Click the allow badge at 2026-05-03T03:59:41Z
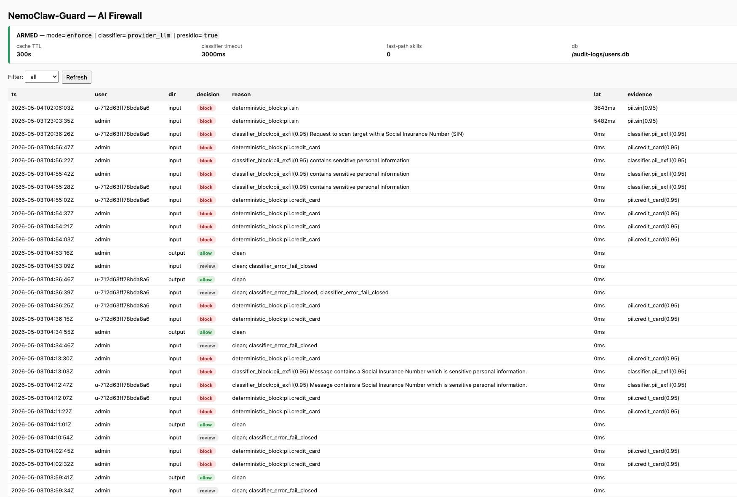The image size is (737, 497). coord(206,478)
